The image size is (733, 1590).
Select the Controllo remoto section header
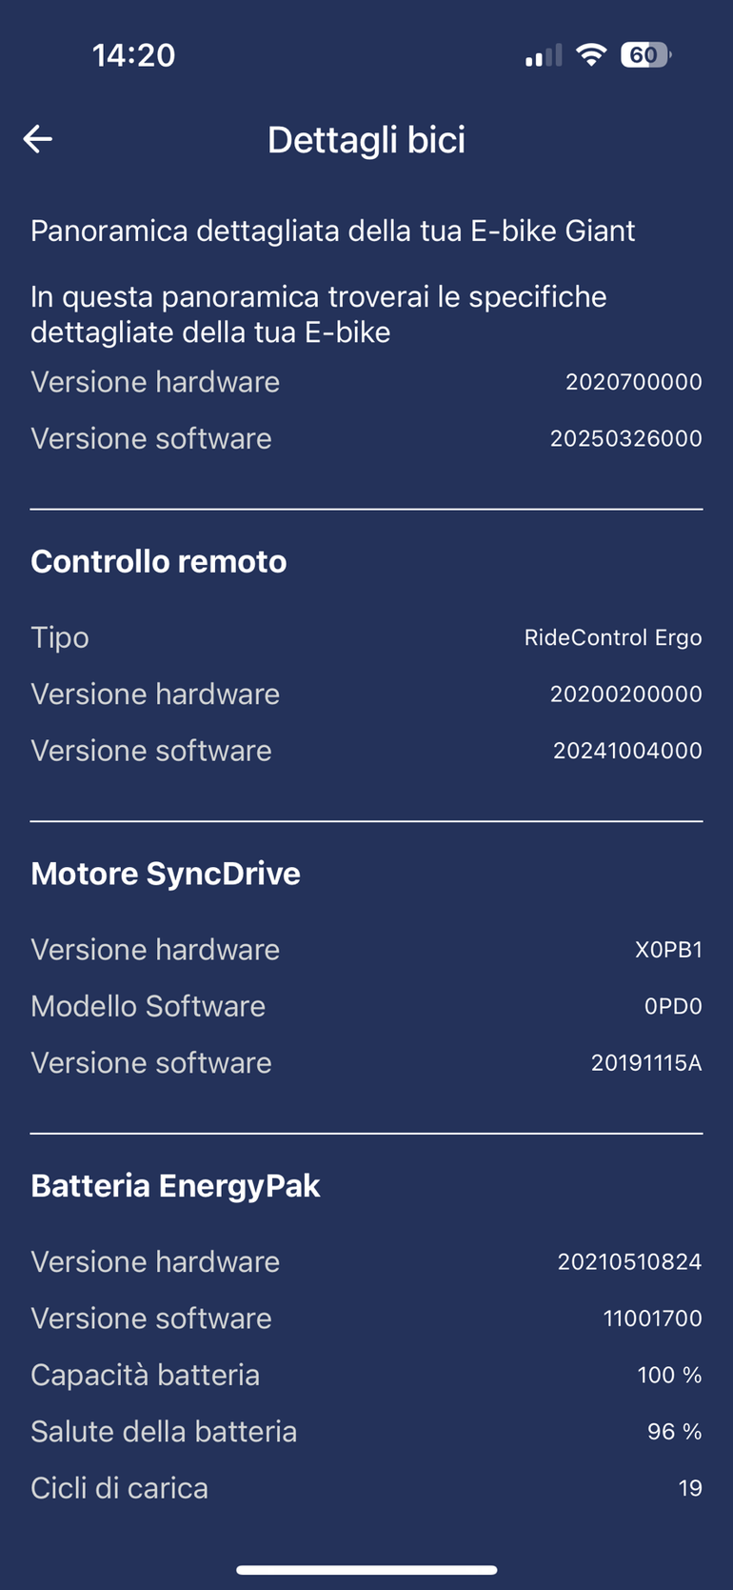pyautogui.click(x=159, y=562)
